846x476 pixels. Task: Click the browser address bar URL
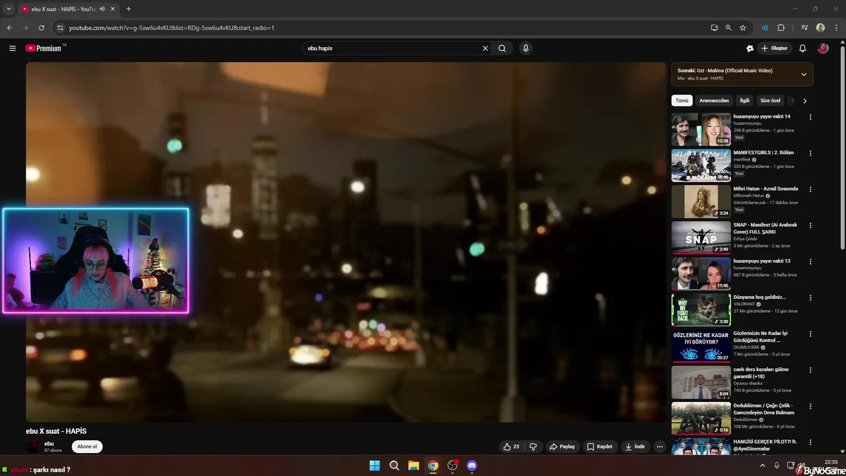[172, 28]
